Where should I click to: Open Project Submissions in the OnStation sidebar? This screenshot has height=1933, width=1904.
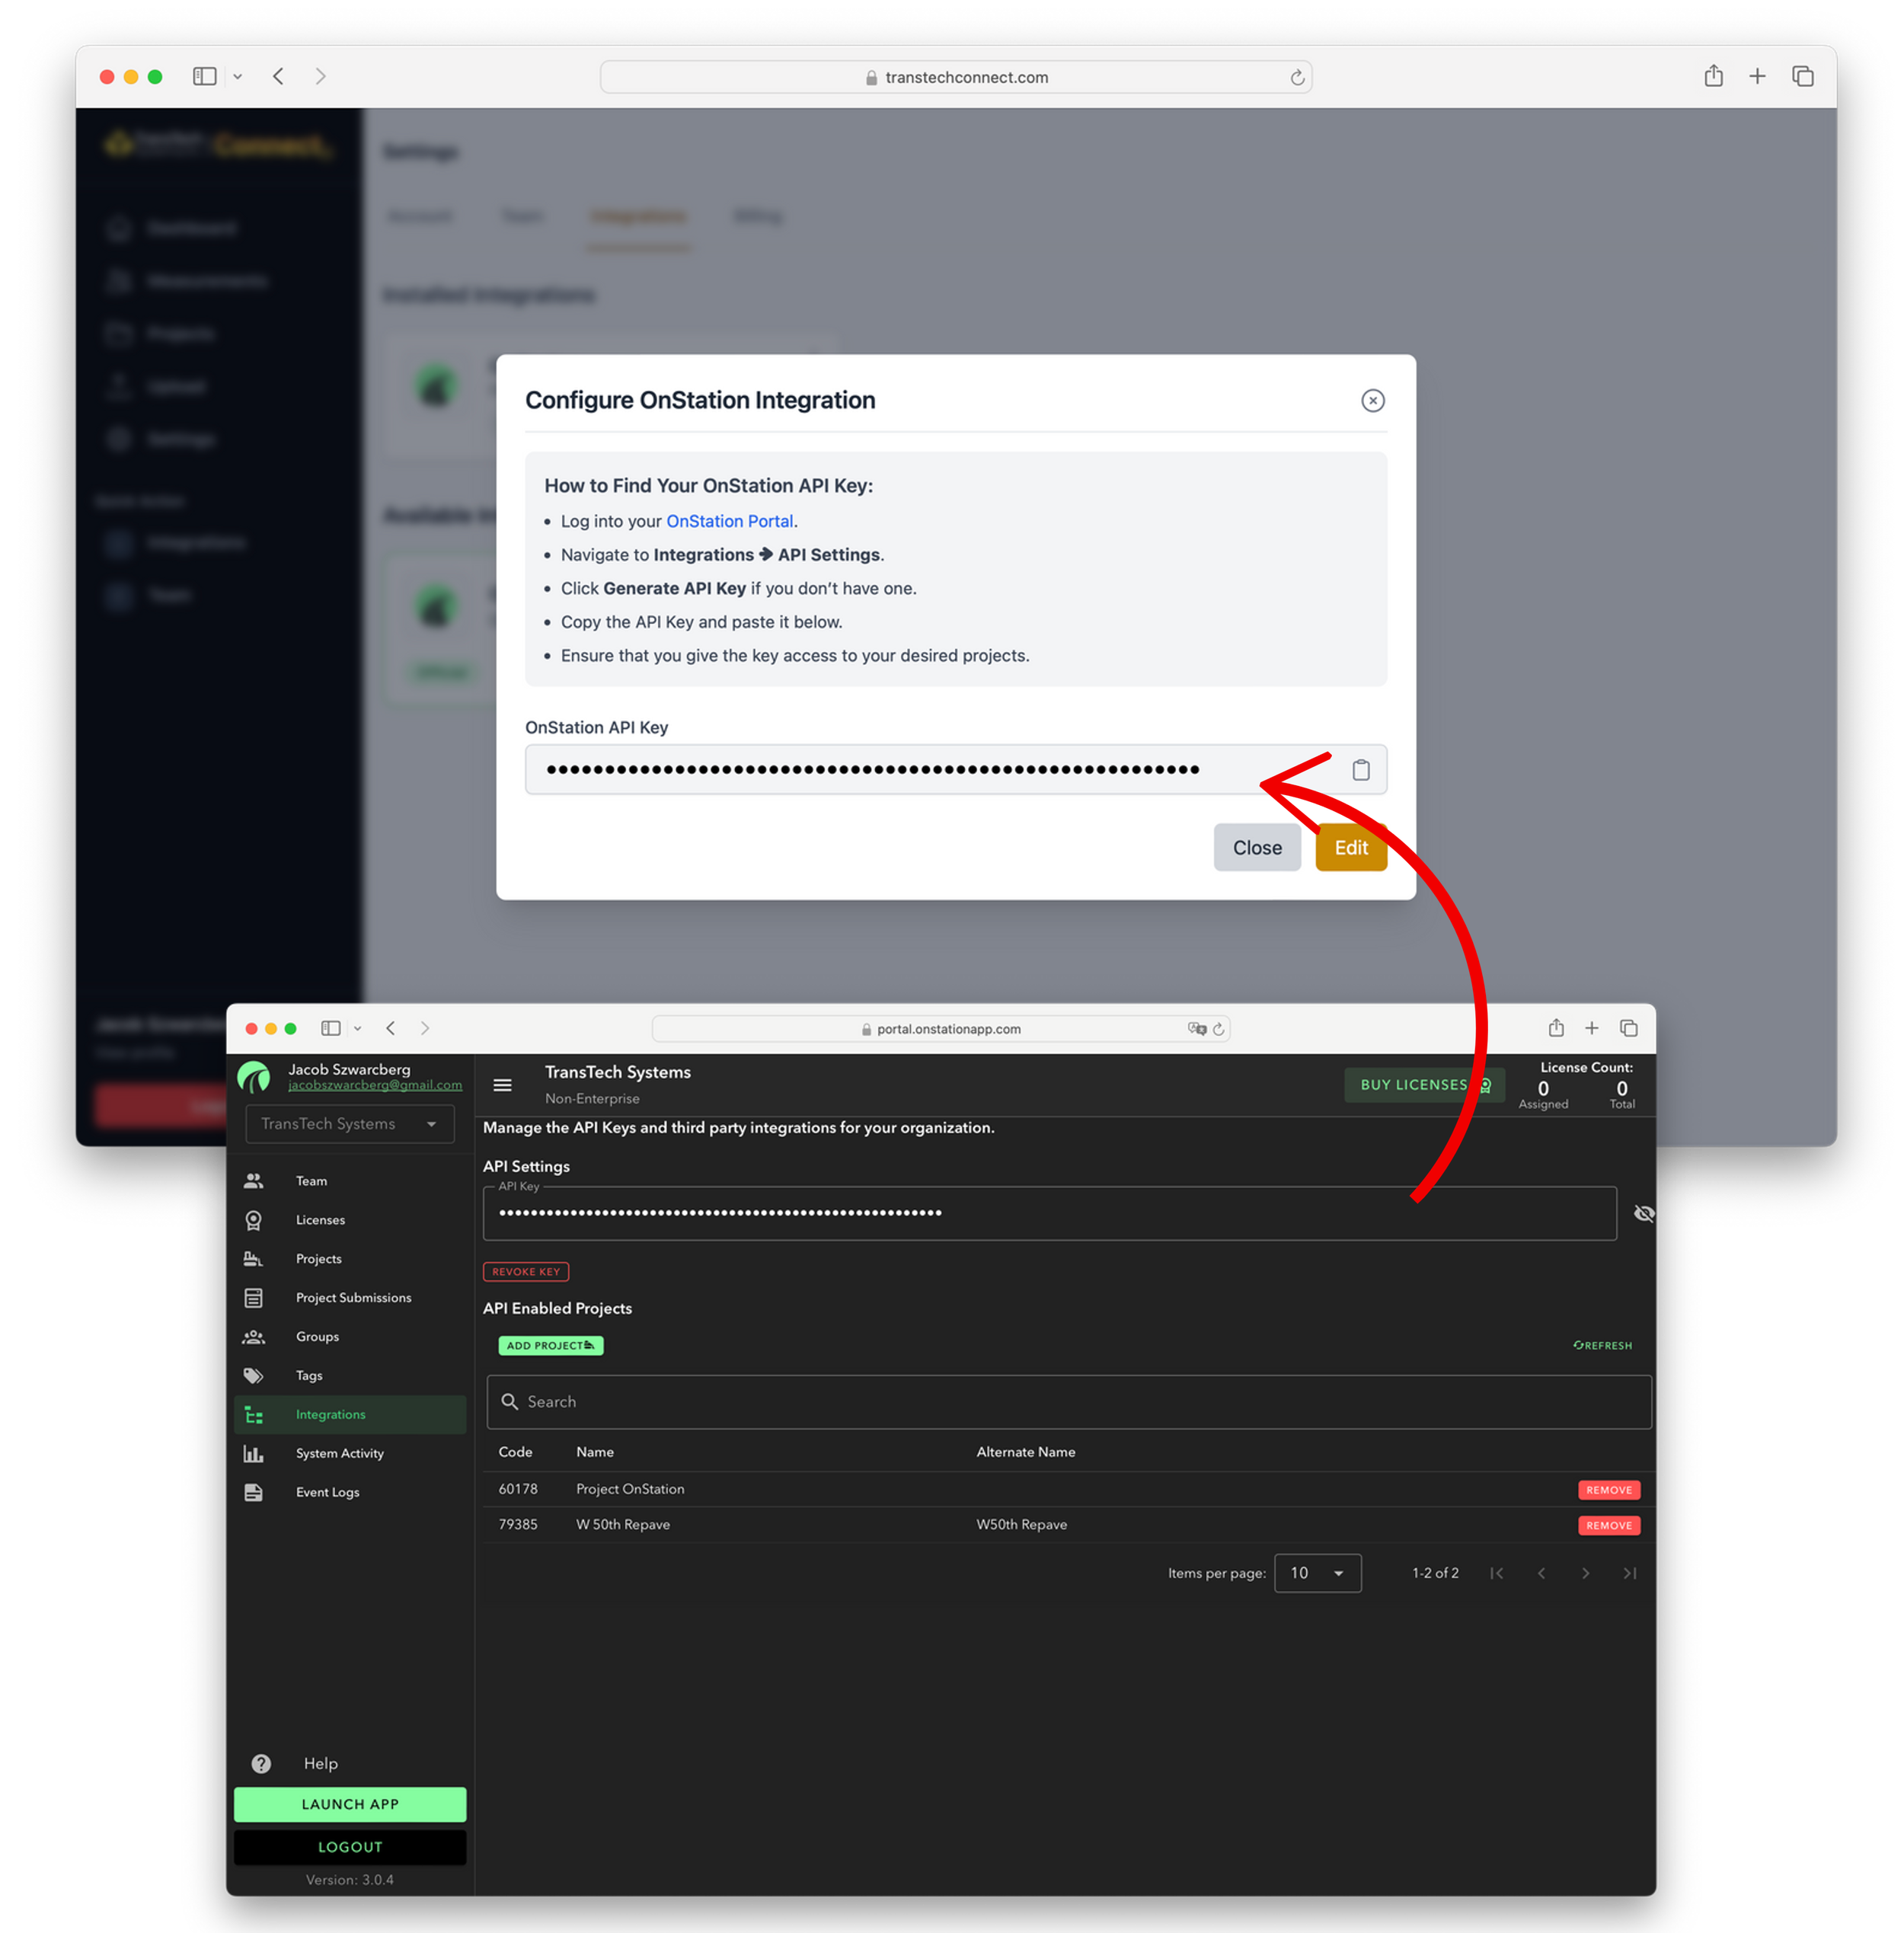pos(349,1297)
